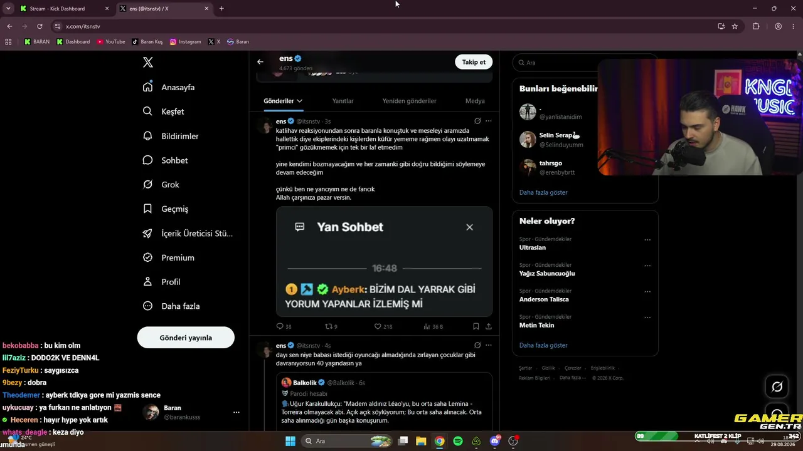Open Keşfet explore section

[x=163, y=111]
